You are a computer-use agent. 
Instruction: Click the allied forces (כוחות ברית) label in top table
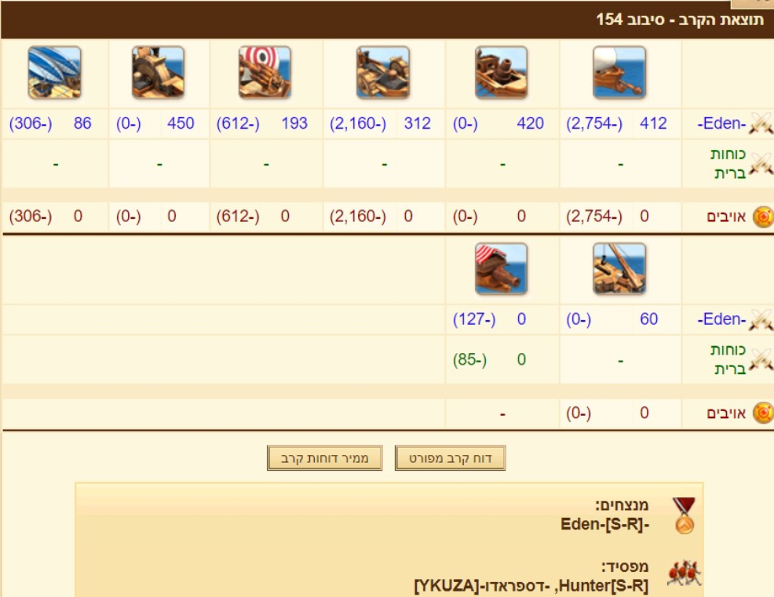(729, 163)
